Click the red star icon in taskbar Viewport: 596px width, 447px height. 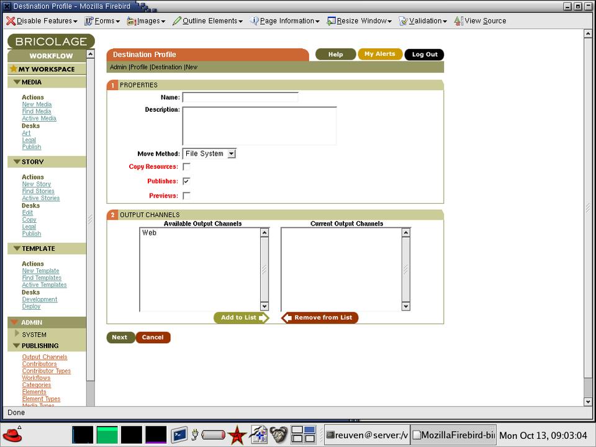236,435
